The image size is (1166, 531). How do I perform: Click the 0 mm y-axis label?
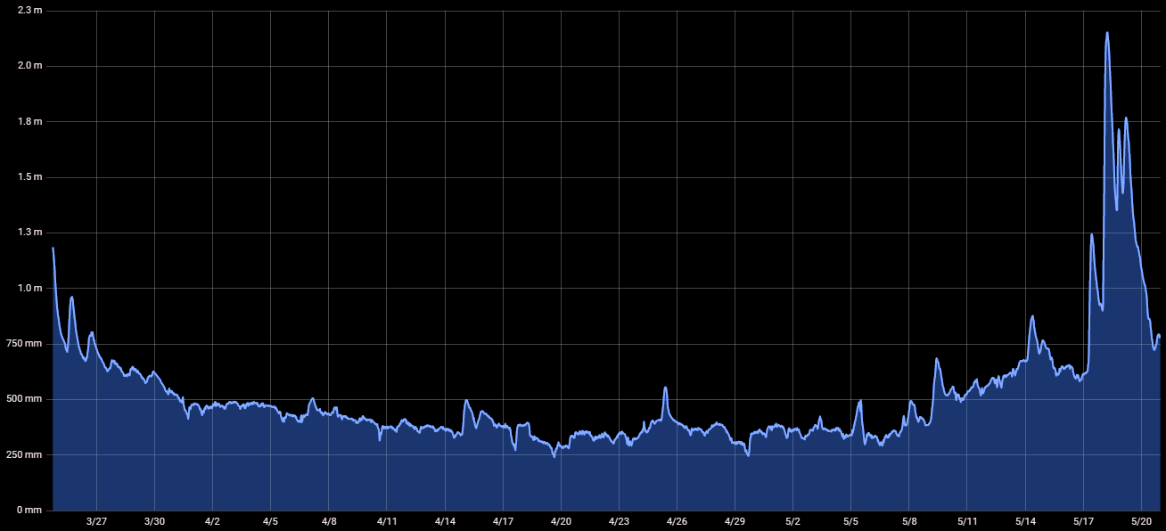(x=29, y=511)
